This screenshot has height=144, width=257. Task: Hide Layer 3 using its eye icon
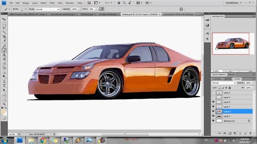click(x=213, y=116)
